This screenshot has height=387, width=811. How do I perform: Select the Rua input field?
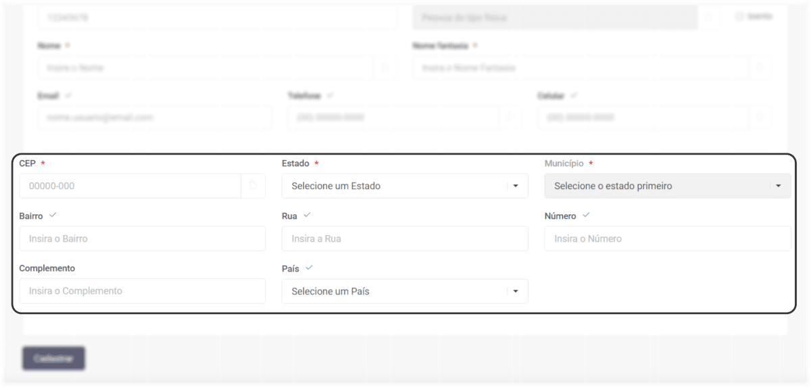pyautogui.click(x=405, y=238)
